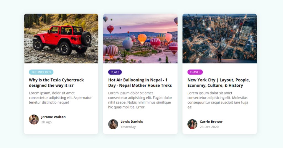This screenshot has height=148, width=283.
Task: Click author name Carrie Brewer
Action: 211,121
